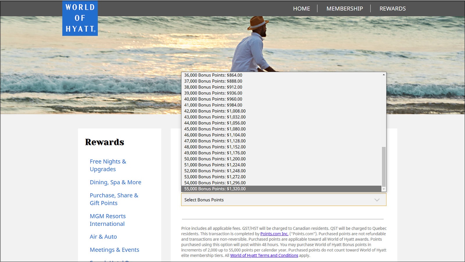
Task: Open Free Nights & Upgrades link
Action: 108,165
